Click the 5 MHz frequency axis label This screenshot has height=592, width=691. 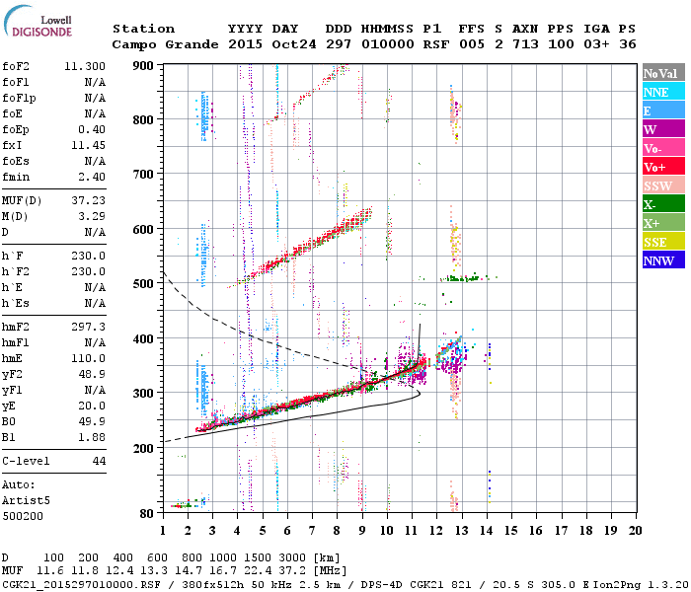coord(263,531)
